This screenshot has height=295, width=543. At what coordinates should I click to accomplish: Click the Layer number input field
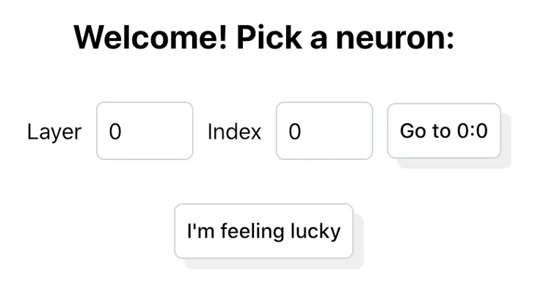[145, 131]
